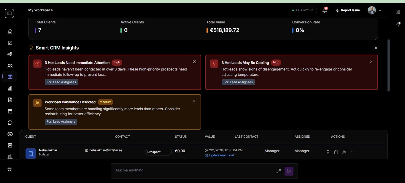
Task: Open the Analytics bar chart sidebar icon
Action: 10,88
